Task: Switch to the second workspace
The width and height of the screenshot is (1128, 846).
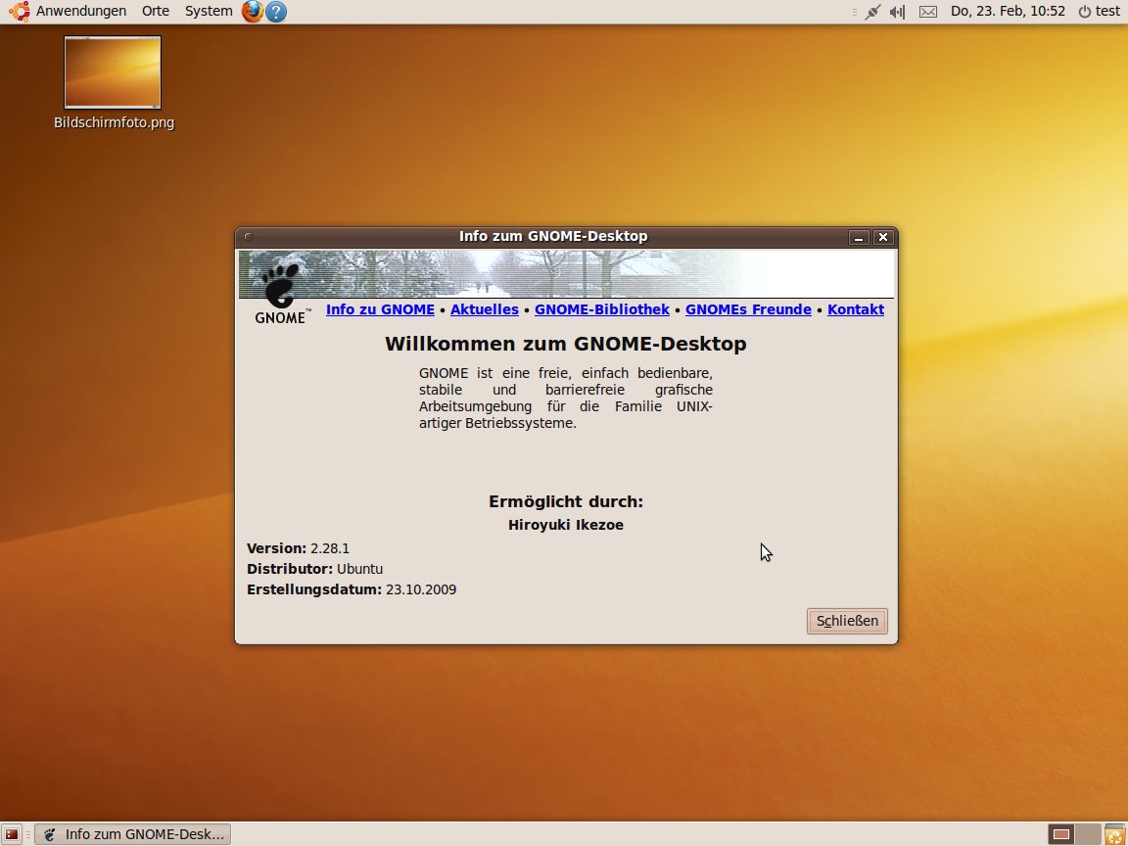Action: point(1088,834)
